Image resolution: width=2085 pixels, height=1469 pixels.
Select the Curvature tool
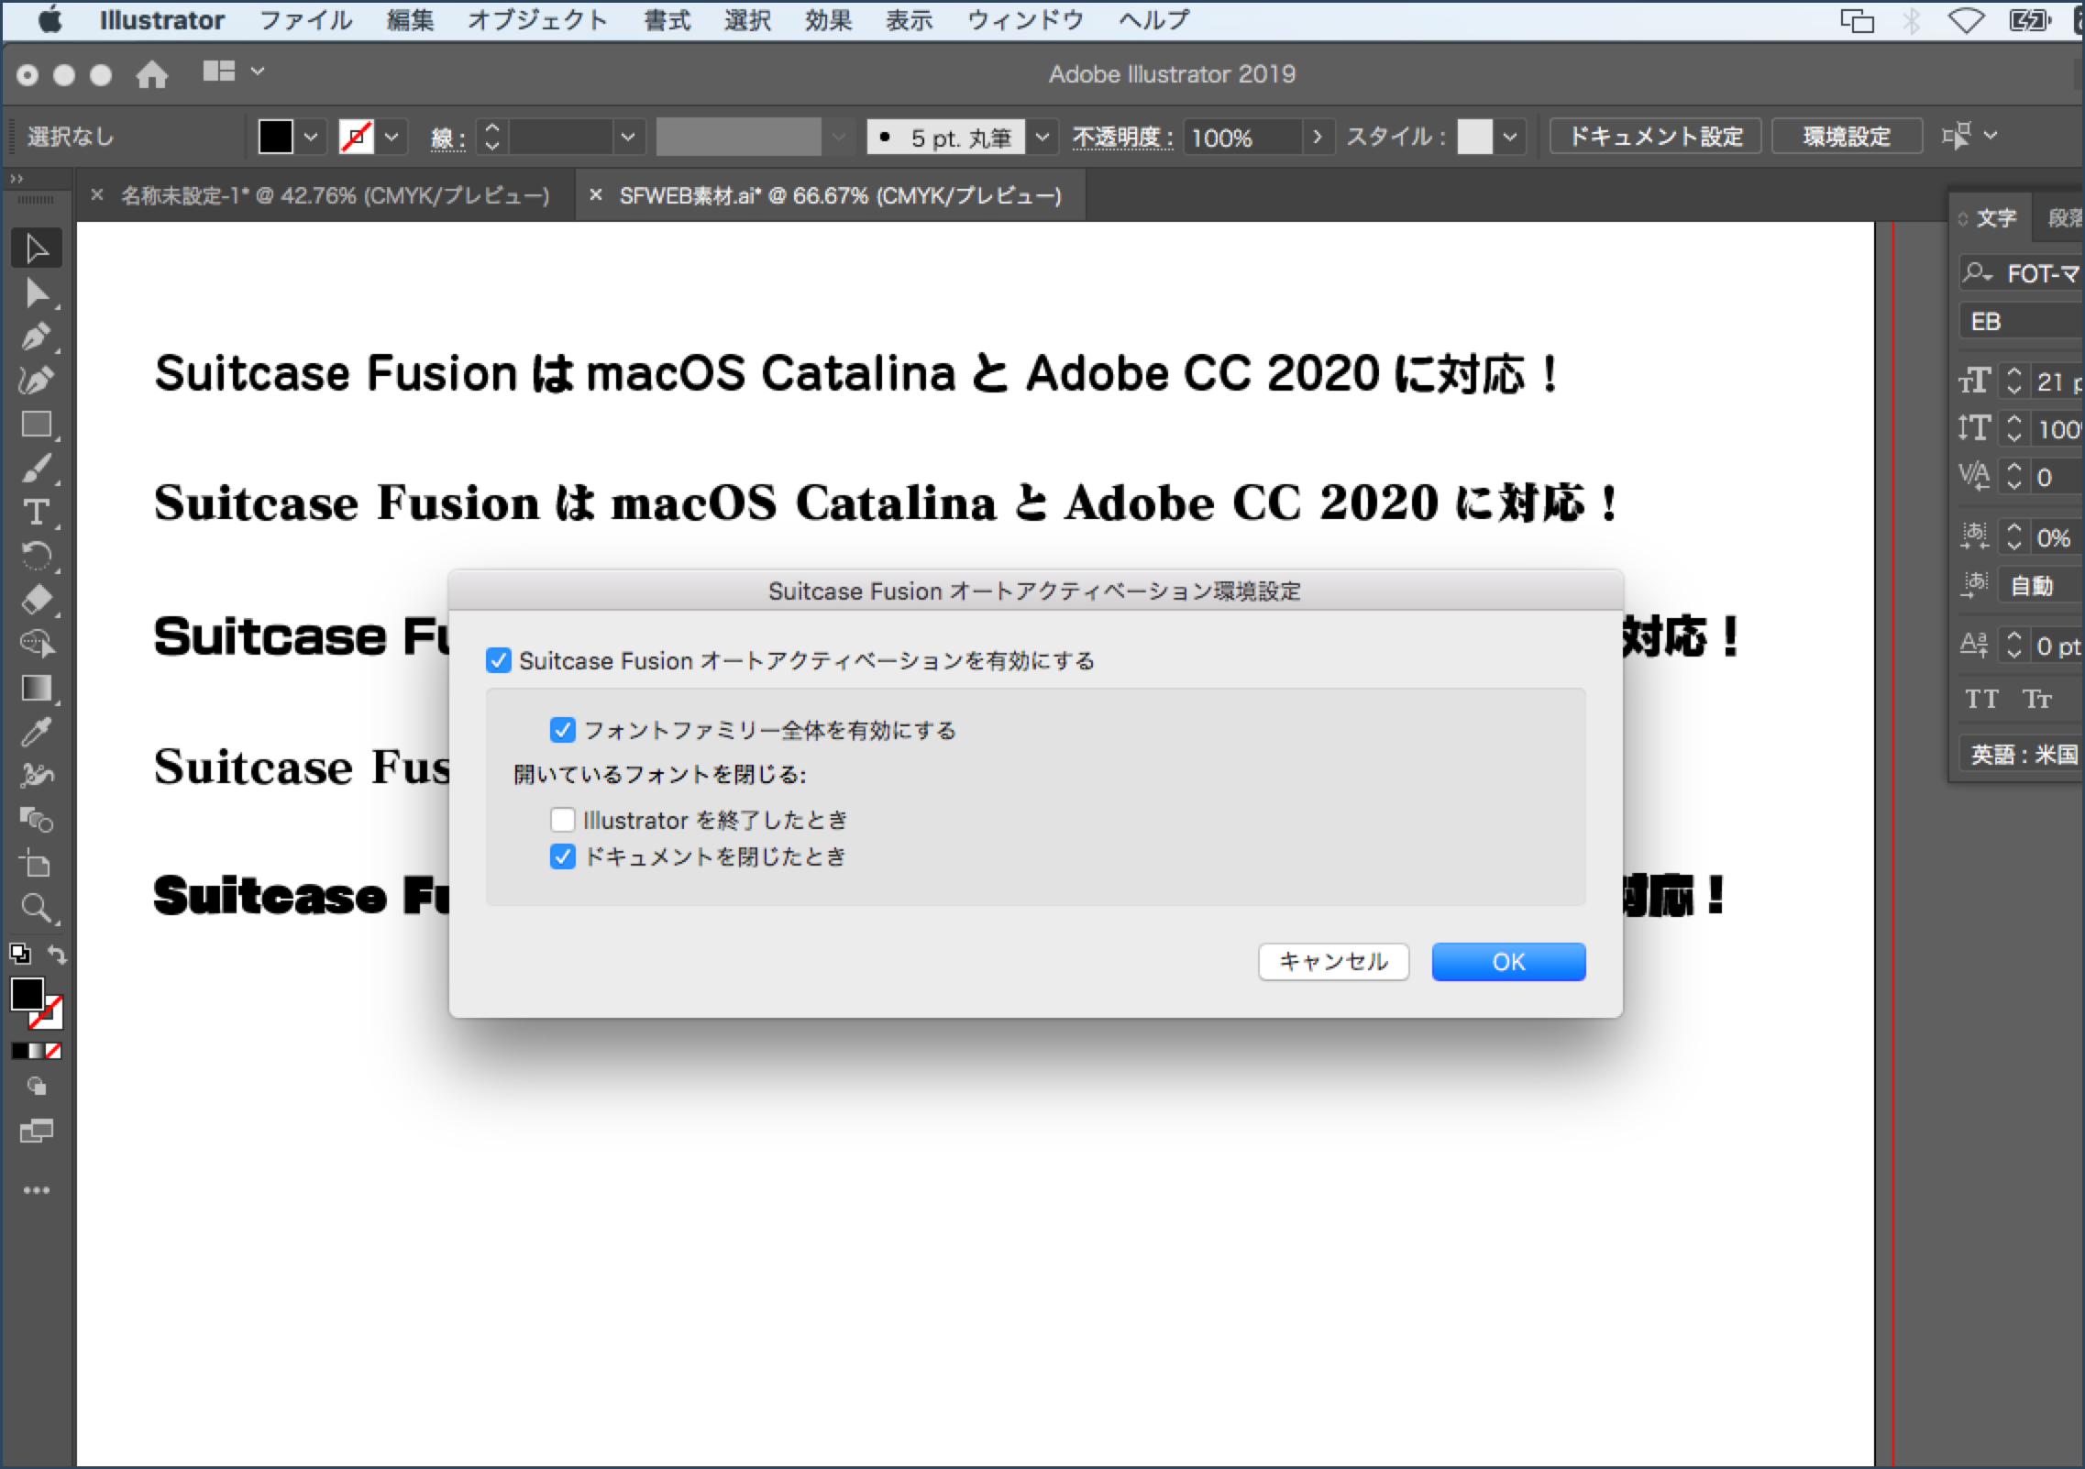coord(37,381)
